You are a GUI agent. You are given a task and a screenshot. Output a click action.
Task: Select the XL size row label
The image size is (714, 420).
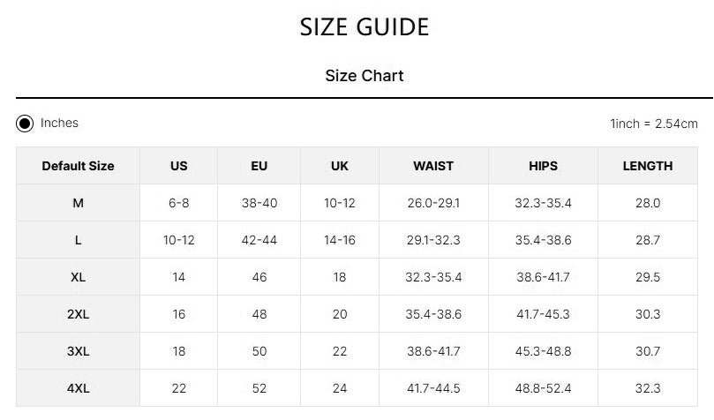pyautogui.click(x=78, y=277)
